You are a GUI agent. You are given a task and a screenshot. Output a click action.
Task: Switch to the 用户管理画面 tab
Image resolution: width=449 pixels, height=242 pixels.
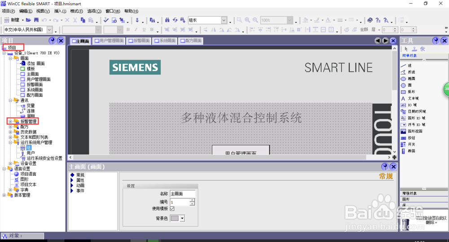point(109,41)
